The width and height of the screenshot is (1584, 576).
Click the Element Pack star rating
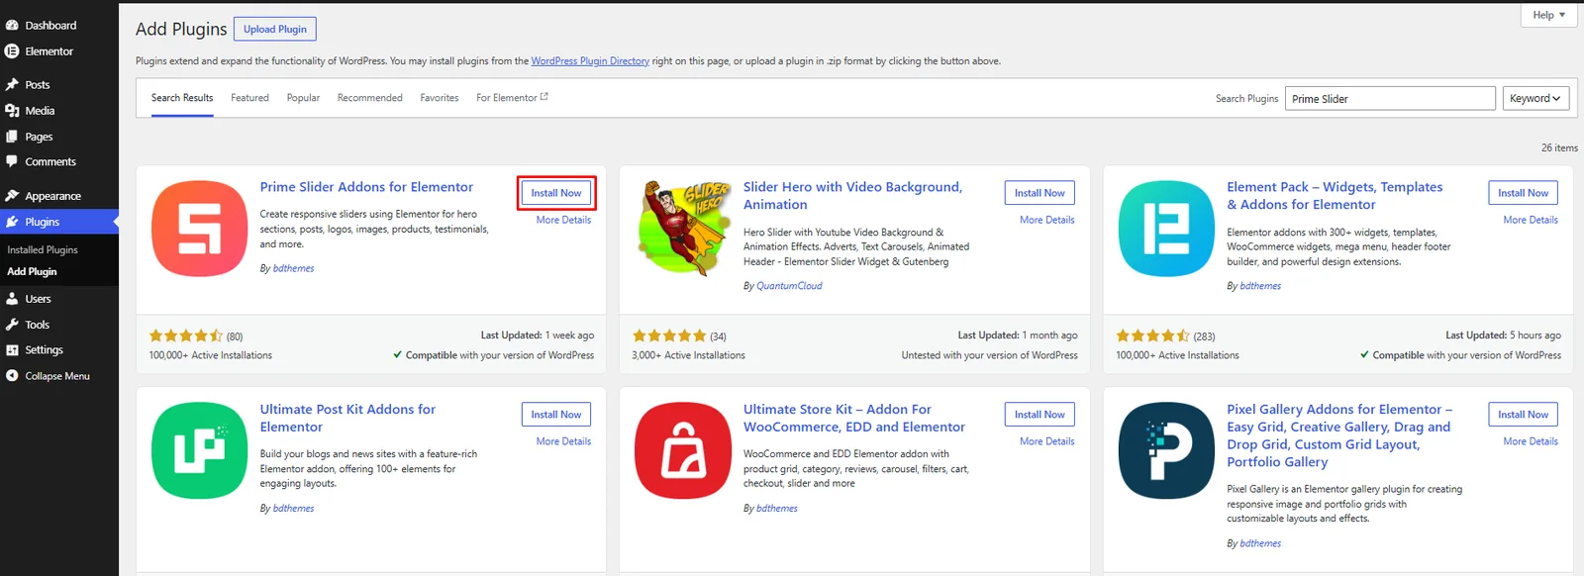[1153, 336]
